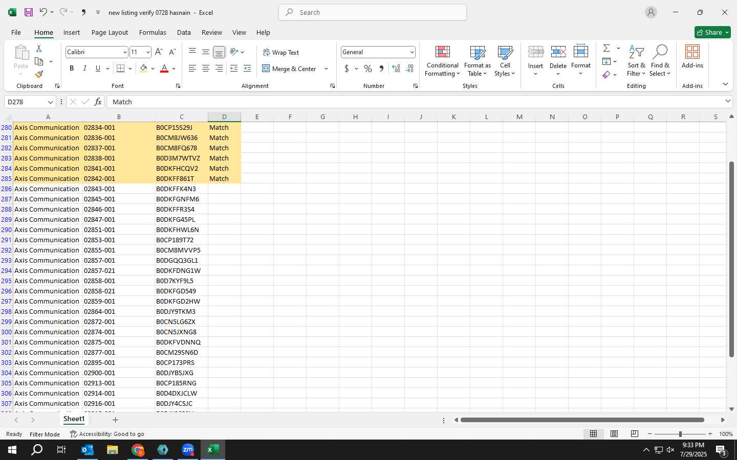
Task: Center the cell text horizontally
Action: click(206, 68)
